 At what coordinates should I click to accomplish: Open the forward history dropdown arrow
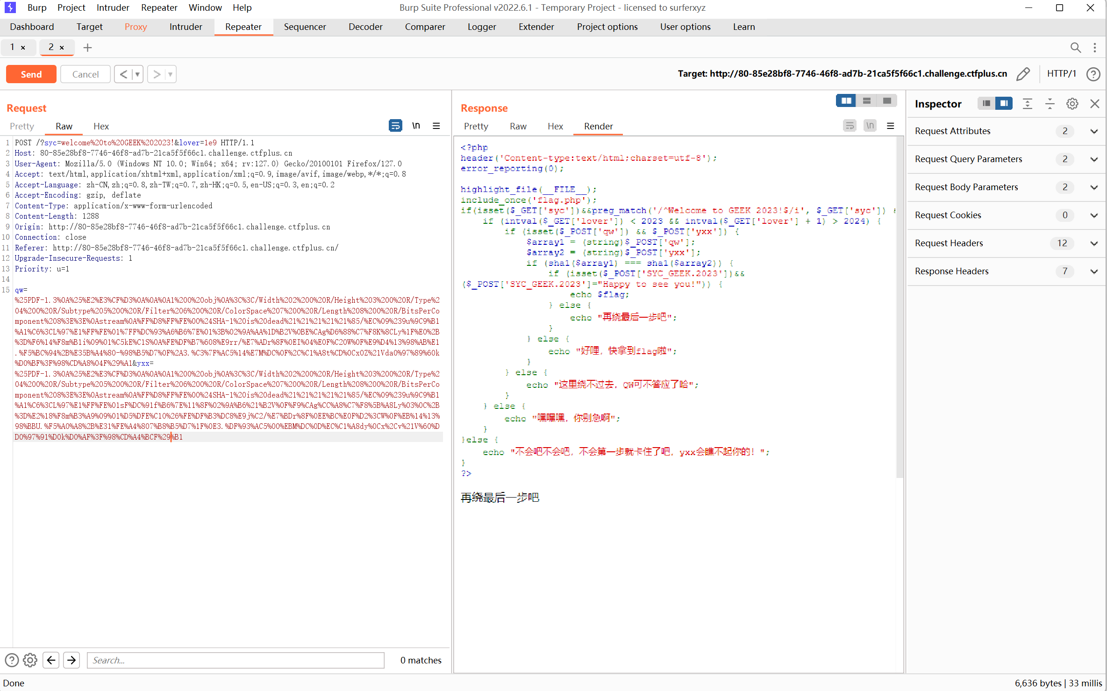(x=171, y=74)
